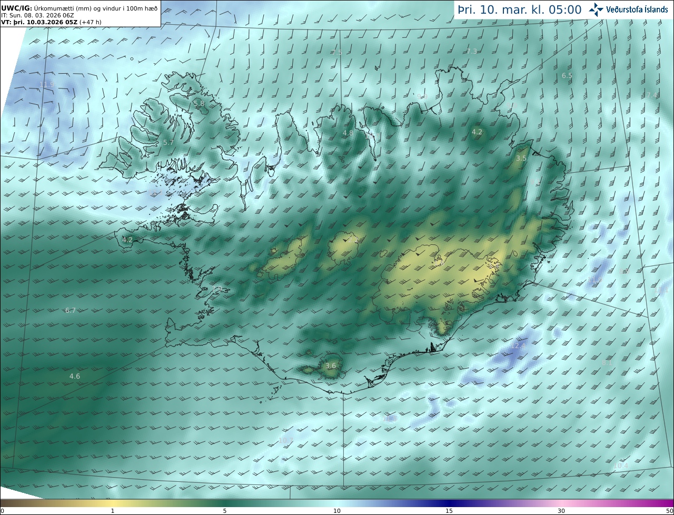
Task: Click the 50 tick on the color scale
Action: [670, 511]
